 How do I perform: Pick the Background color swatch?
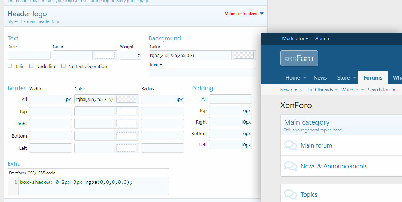point(244,55)
